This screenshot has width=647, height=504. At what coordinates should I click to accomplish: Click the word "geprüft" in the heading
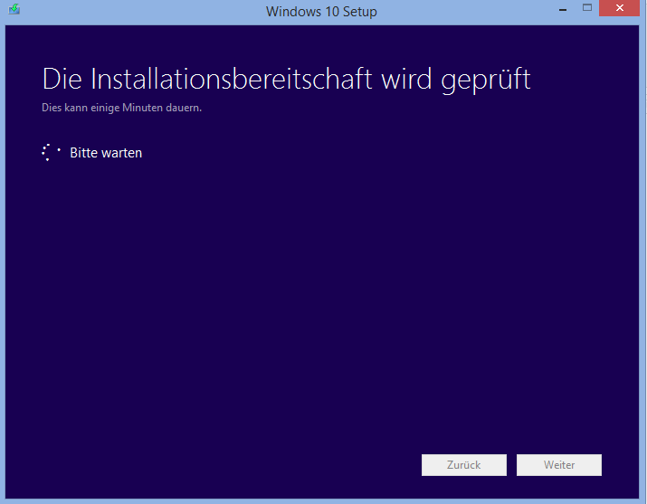[485, 81]
